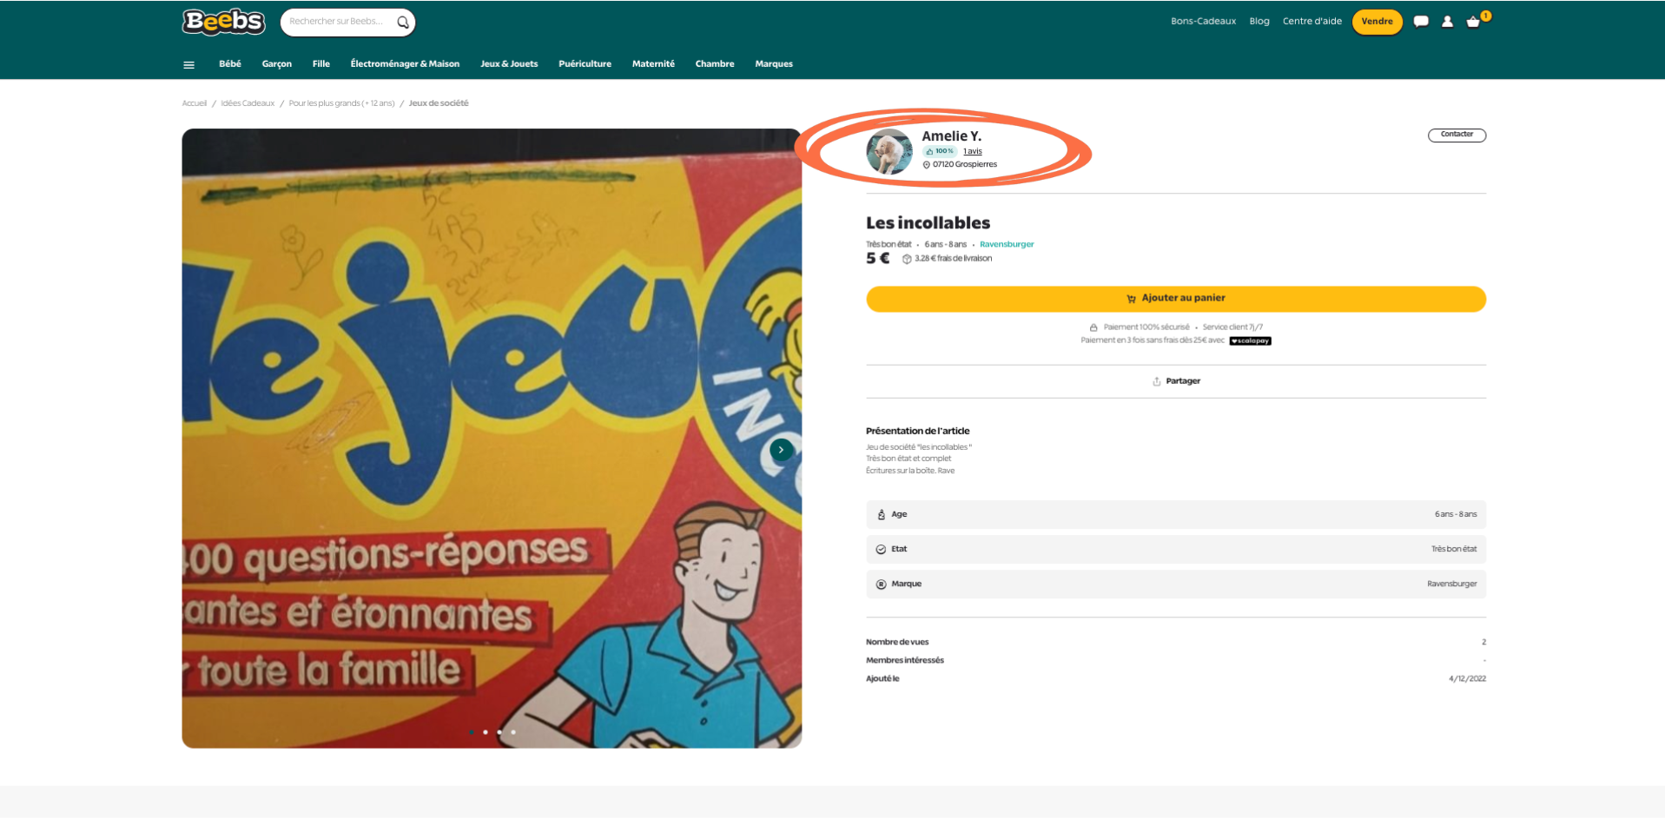Open the Bébé menu

point(230,64)
